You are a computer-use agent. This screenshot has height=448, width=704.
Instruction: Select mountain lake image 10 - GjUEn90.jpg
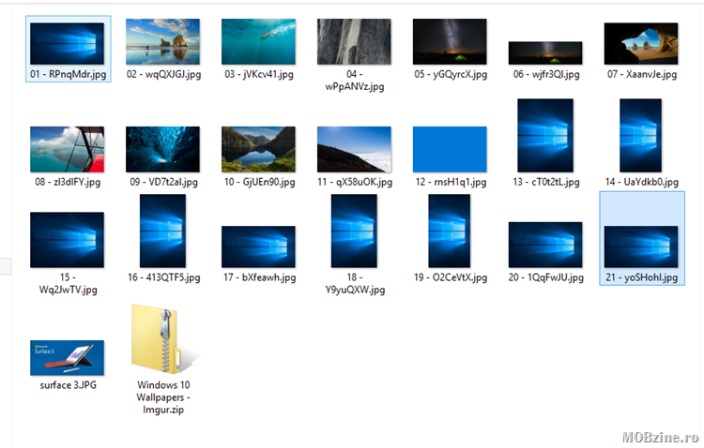click(x=258, y=150)
